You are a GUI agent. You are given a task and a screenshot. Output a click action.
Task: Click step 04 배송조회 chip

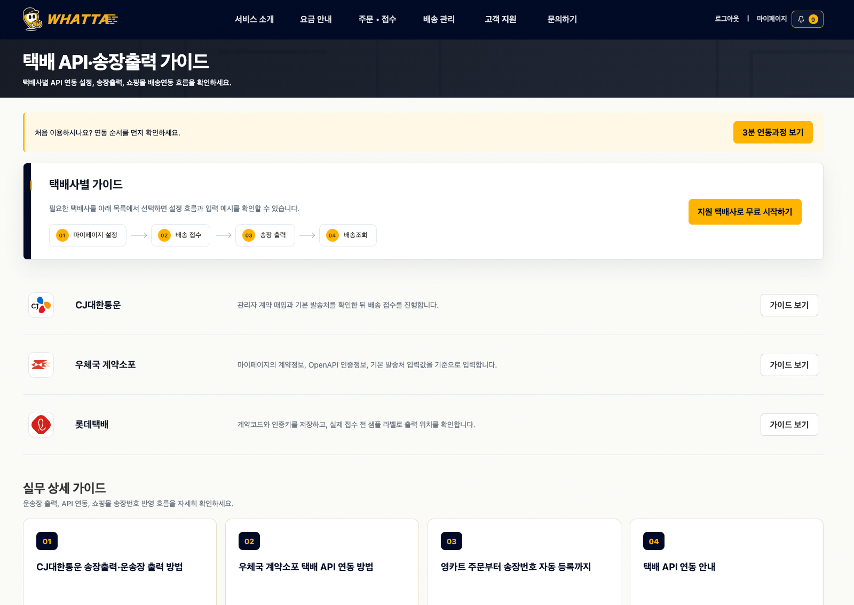click(348, 235)
